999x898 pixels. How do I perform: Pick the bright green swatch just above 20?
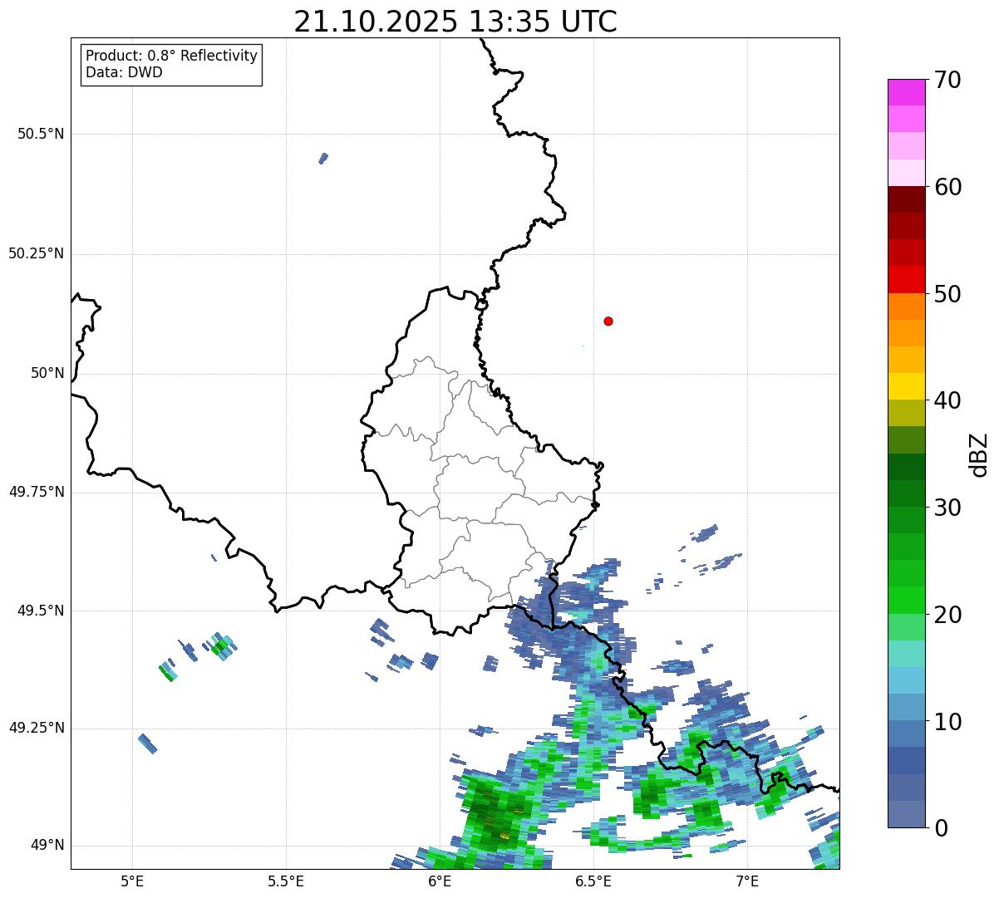tap(906, 601)
